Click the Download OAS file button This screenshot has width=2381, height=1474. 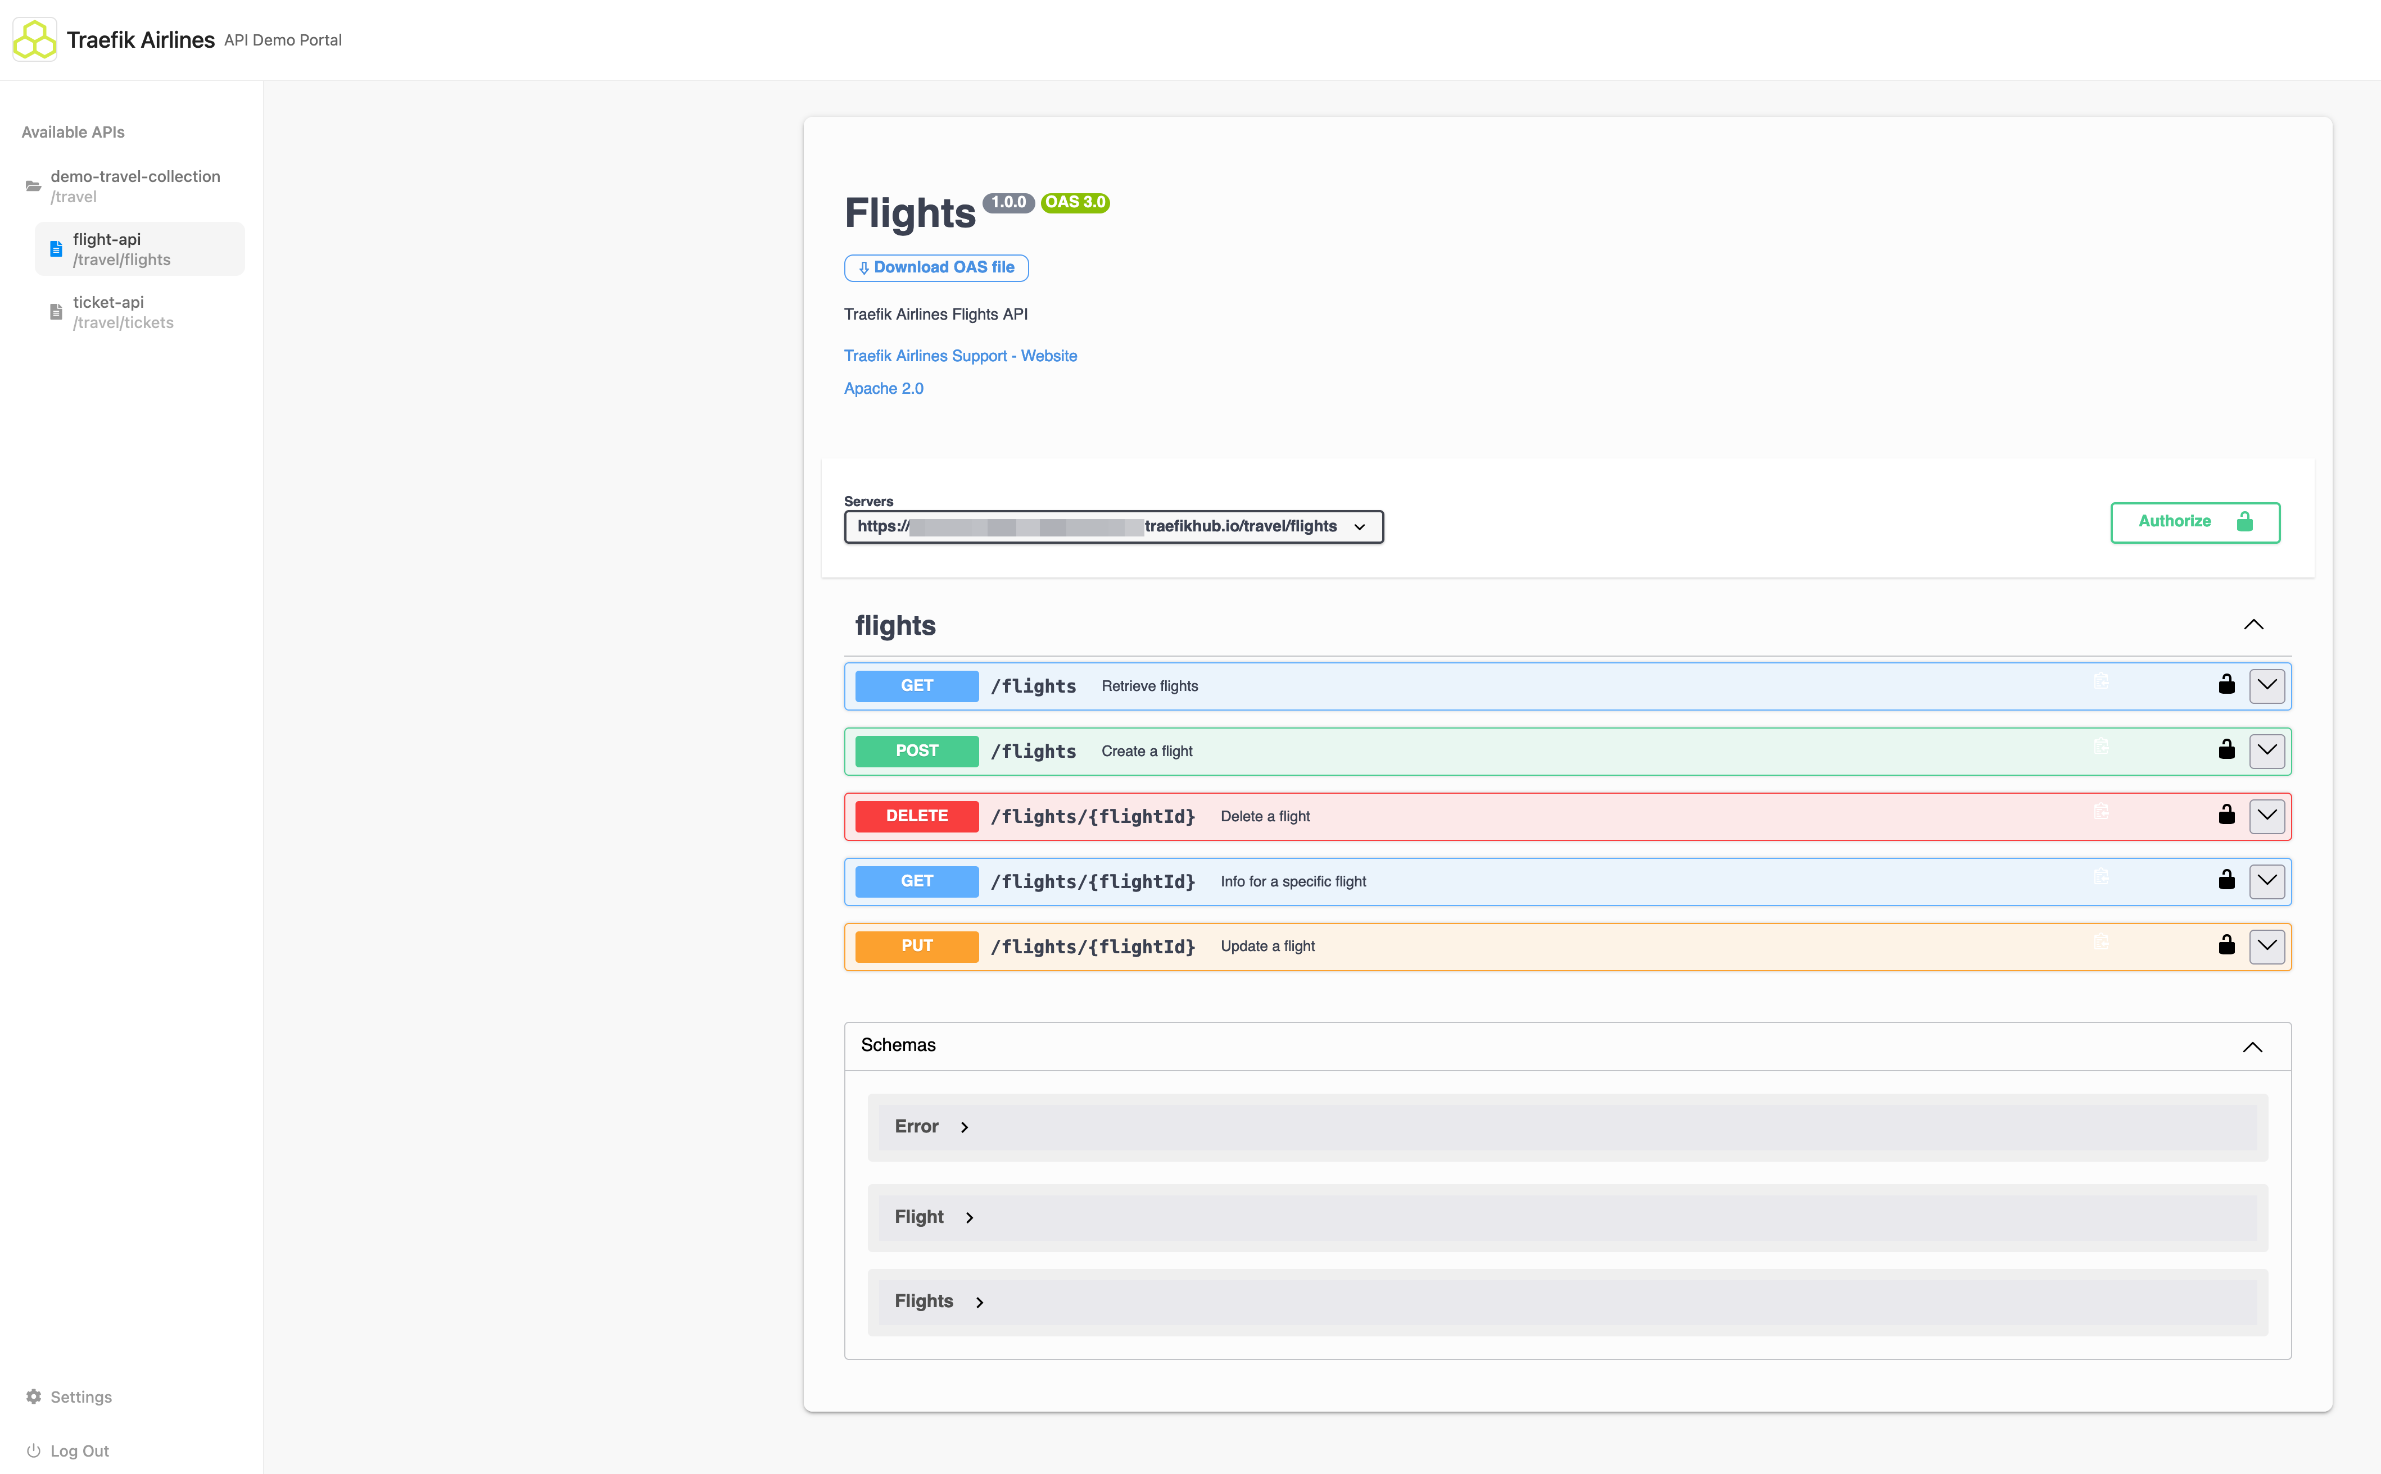coord(935,267)
